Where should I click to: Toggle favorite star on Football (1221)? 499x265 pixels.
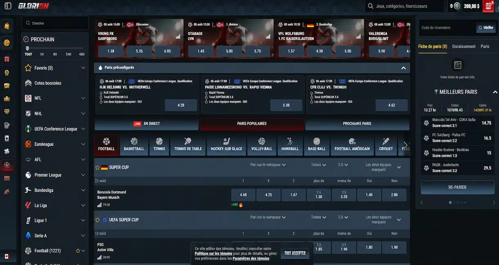pyautogui.click(x=78, y=251)
